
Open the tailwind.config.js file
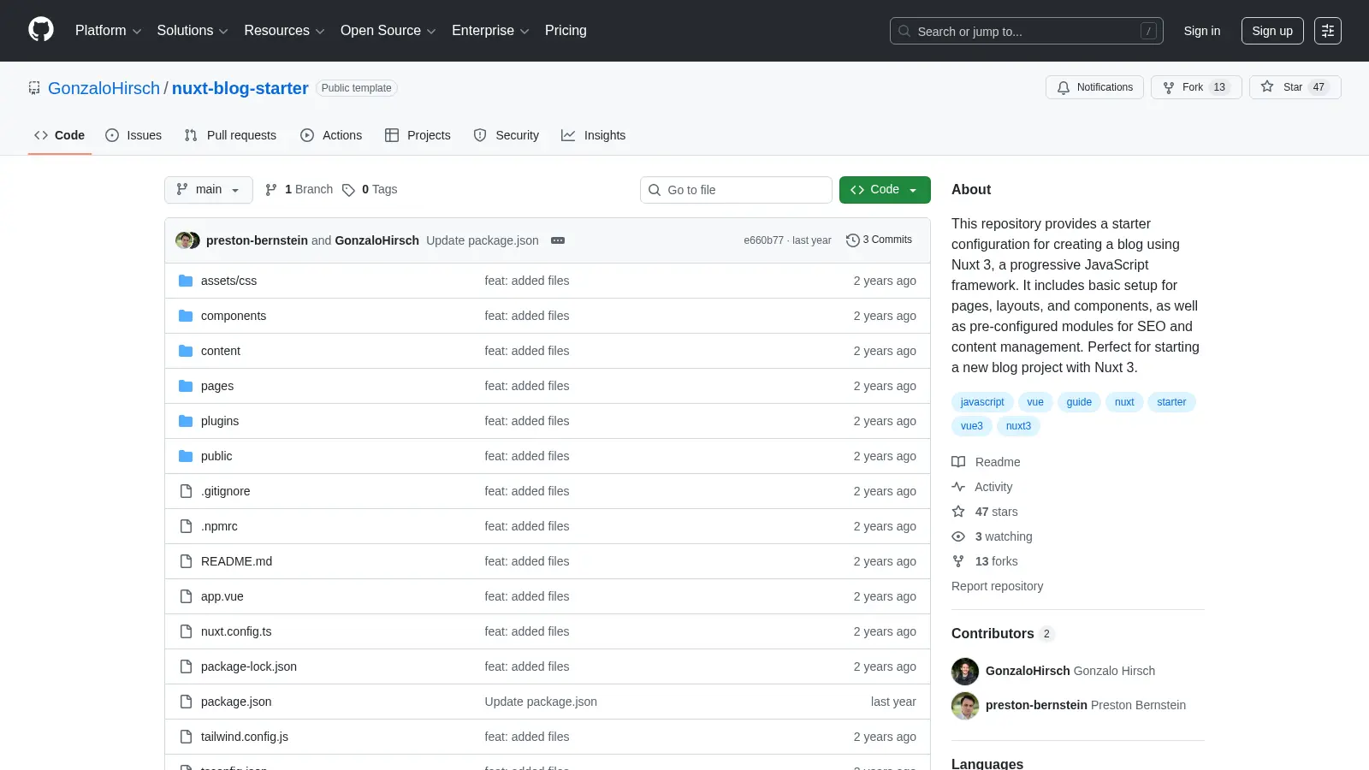[245, 737]
